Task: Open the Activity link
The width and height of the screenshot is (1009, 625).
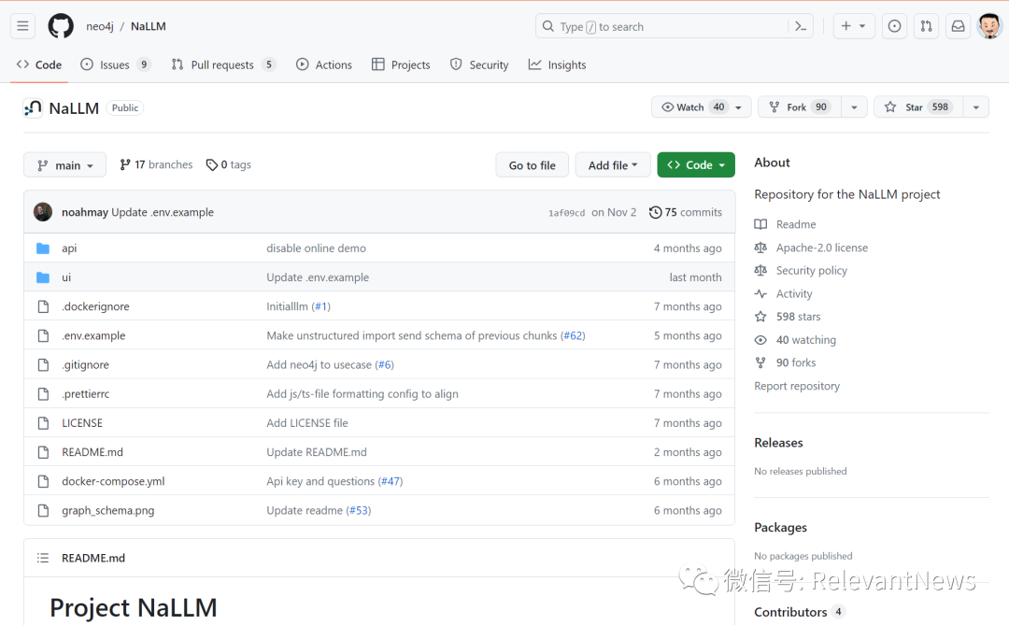Action: 794,293
